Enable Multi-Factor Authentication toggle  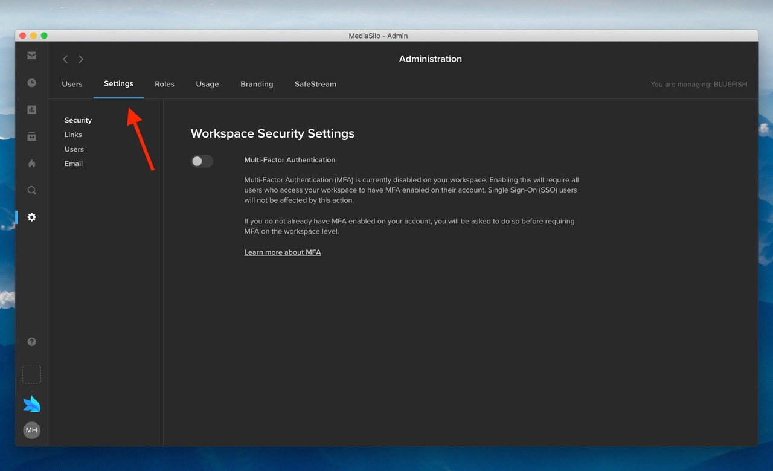pyautogui.click(x=202, y=161)
